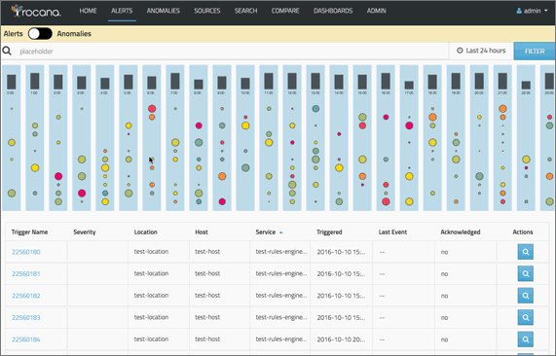The height and width of the screenshot is (356, 556).
Task: Click the large red bubble in the 6:00 column
Action: tap(152, 109)
